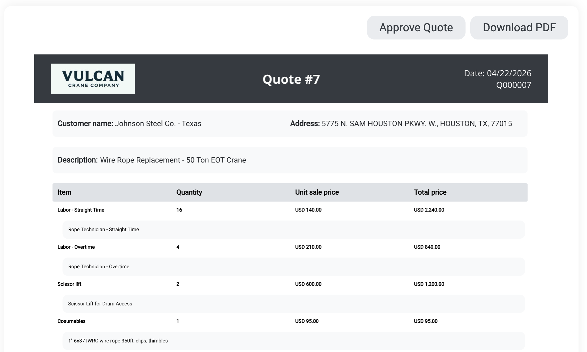The height and width of the screenshot is (352, 587).
Task: Select quantity 4 for overtime labor
Action: pyautogui.click(x=178, y=247)
